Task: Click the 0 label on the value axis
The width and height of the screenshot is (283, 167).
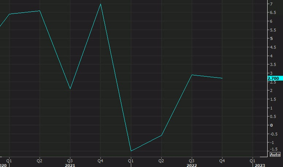Action: tap(271, 125)
